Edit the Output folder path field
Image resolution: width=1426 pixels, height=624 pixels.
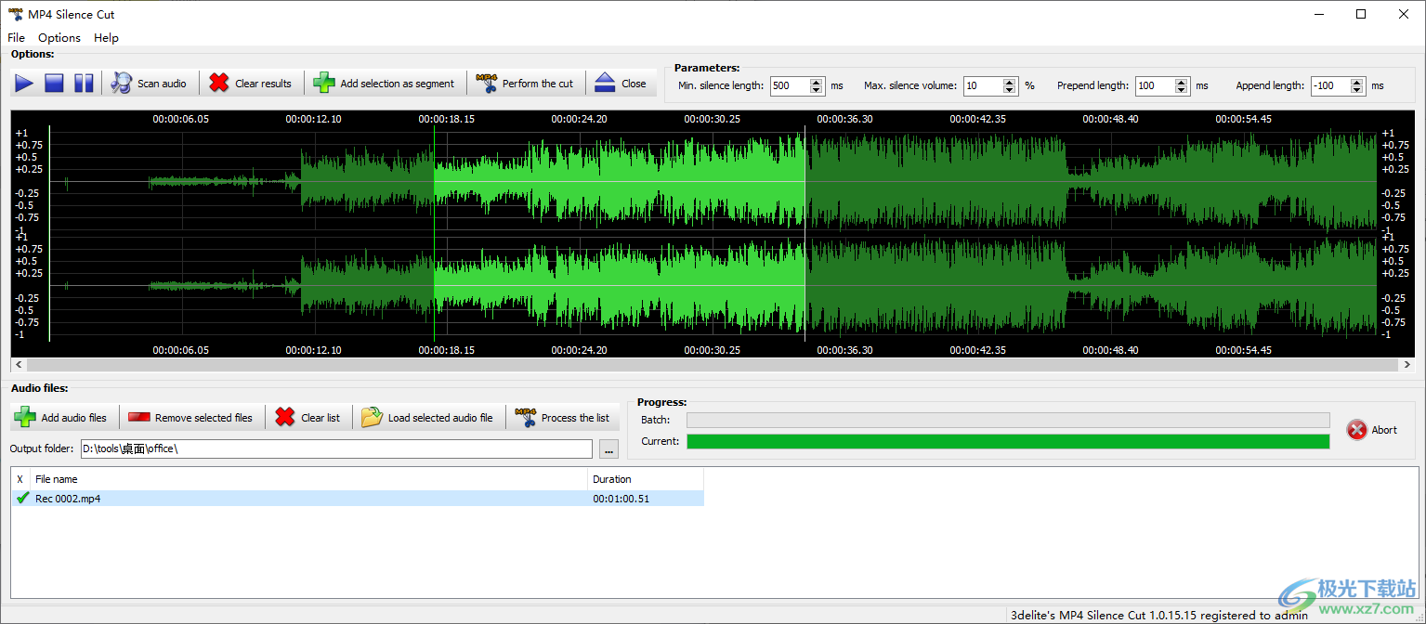pos(336,449)
